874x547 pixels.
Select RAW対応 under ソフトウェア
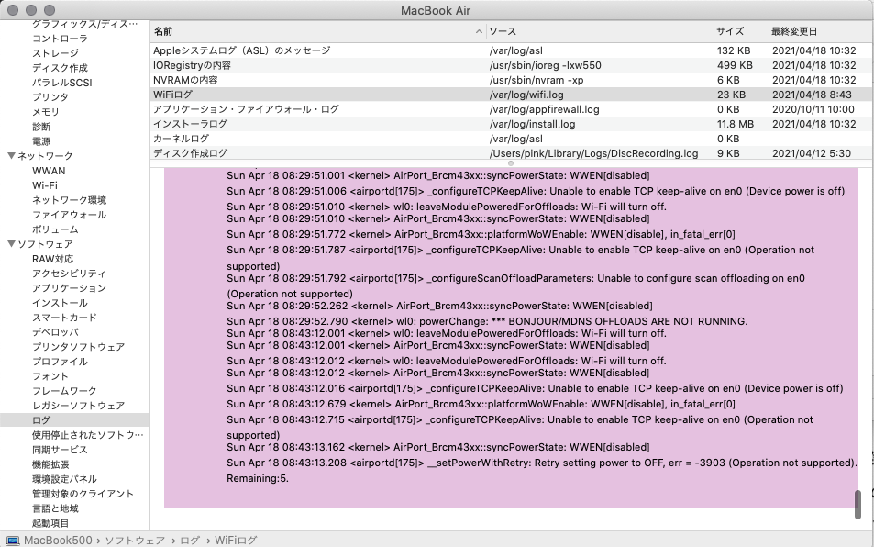[52, 259]
